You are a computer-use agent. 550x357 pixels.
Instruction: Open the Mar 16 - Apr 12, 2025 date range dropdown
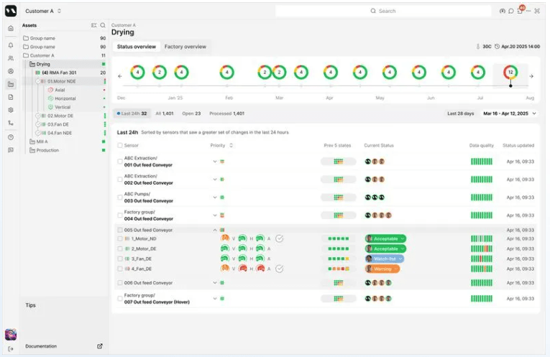[x=509, y=113]
